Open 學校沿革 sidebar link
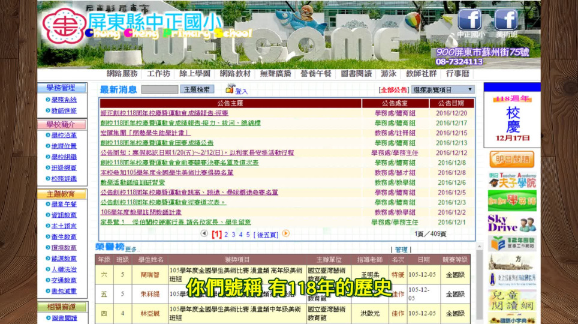The width and height of the screenshot is (578, 324). (64, 136)
